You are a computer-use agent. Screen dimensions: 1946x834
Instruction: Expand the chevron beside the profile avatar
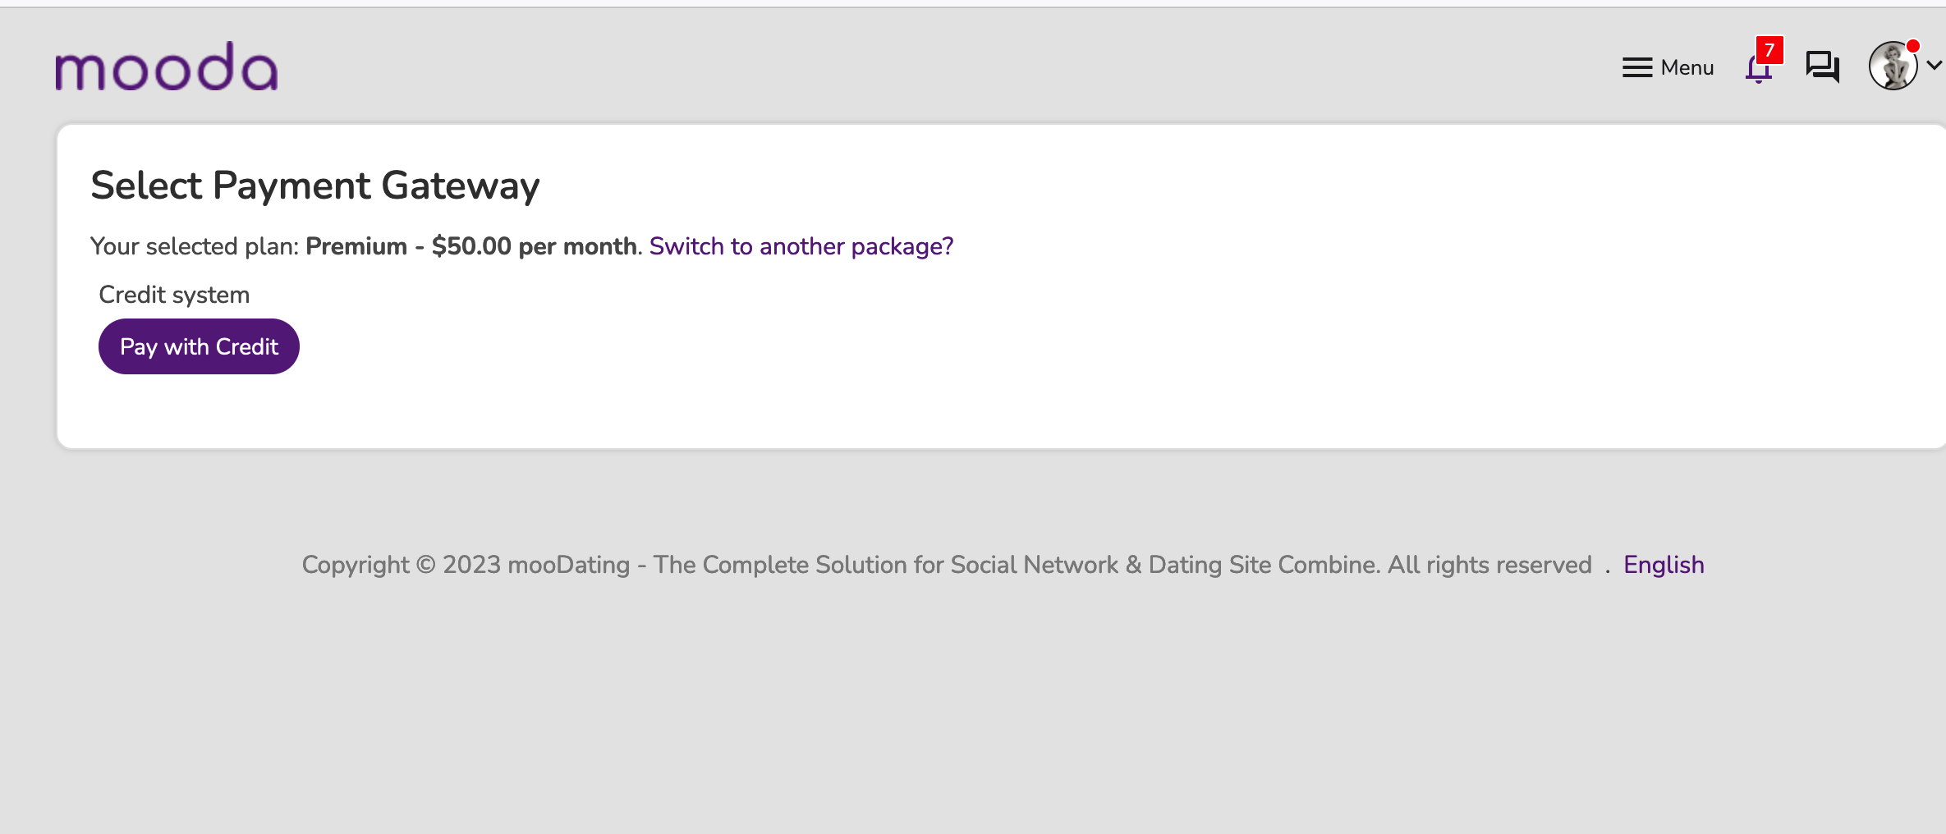[x=1935, y=65]
